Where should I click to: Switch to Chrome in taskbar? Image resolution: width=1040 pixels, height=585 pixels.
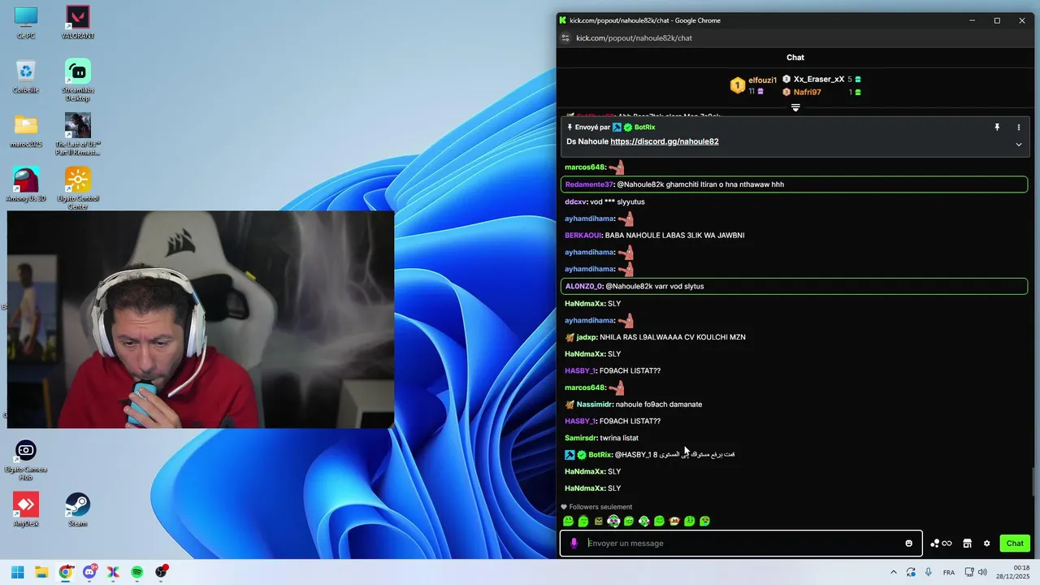(66, 572)
